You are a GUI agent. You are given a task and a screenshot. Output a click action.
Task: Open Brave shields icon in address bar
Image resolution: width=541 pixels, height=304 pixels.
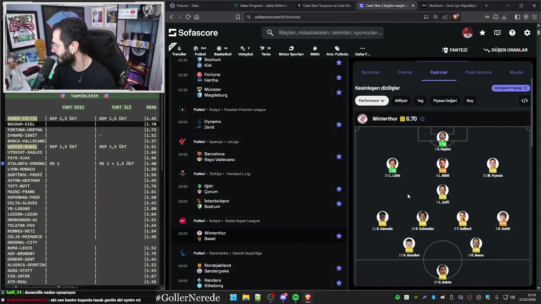pos(456,17)
